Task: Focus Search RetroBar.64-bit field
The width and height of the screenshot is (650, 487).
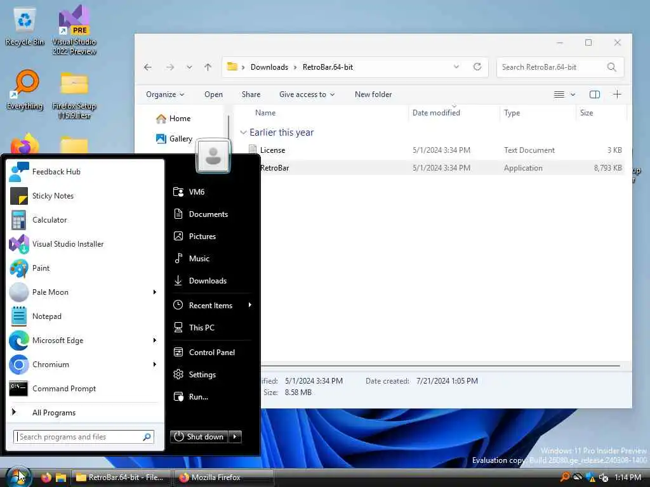Action: tap(560, 67)
